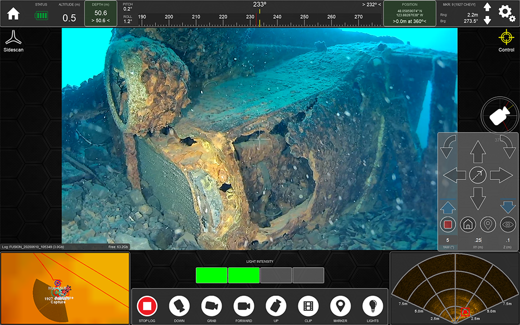Tilt the camera down with the Down button
520x325 pixels.
point(179,306)
